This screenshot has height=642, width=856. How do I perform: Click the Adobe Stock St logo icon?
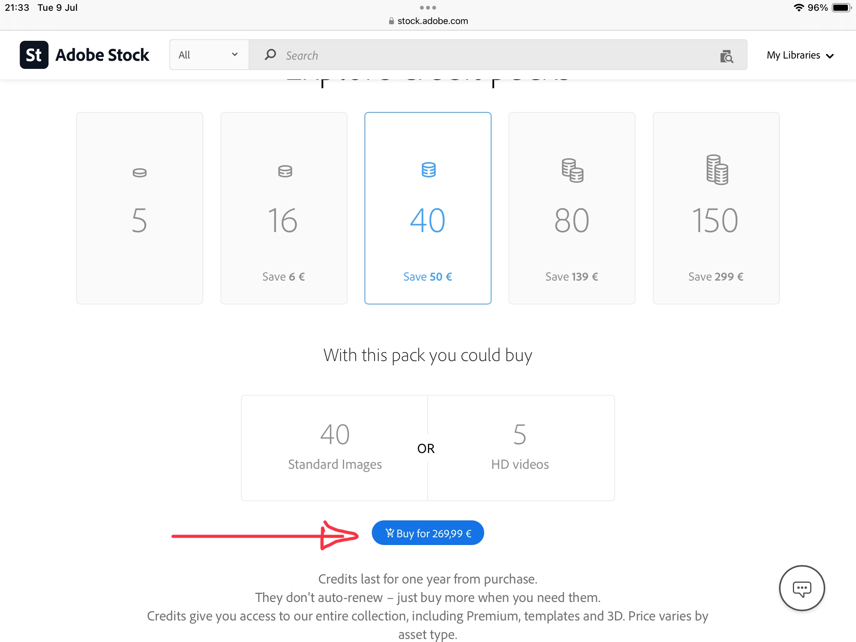click(x=34, y=55)
